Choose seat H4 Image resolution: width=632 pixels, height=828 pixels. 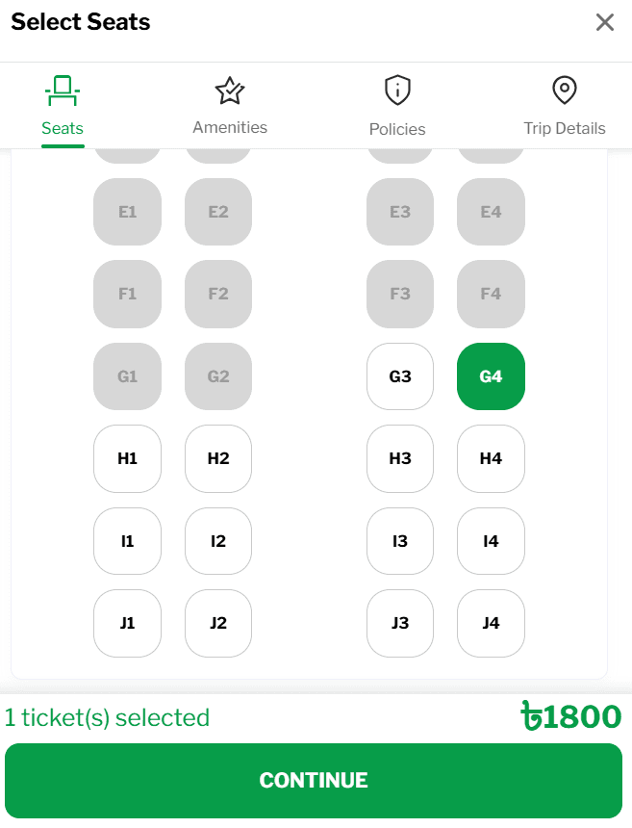[x=491, y=458]
